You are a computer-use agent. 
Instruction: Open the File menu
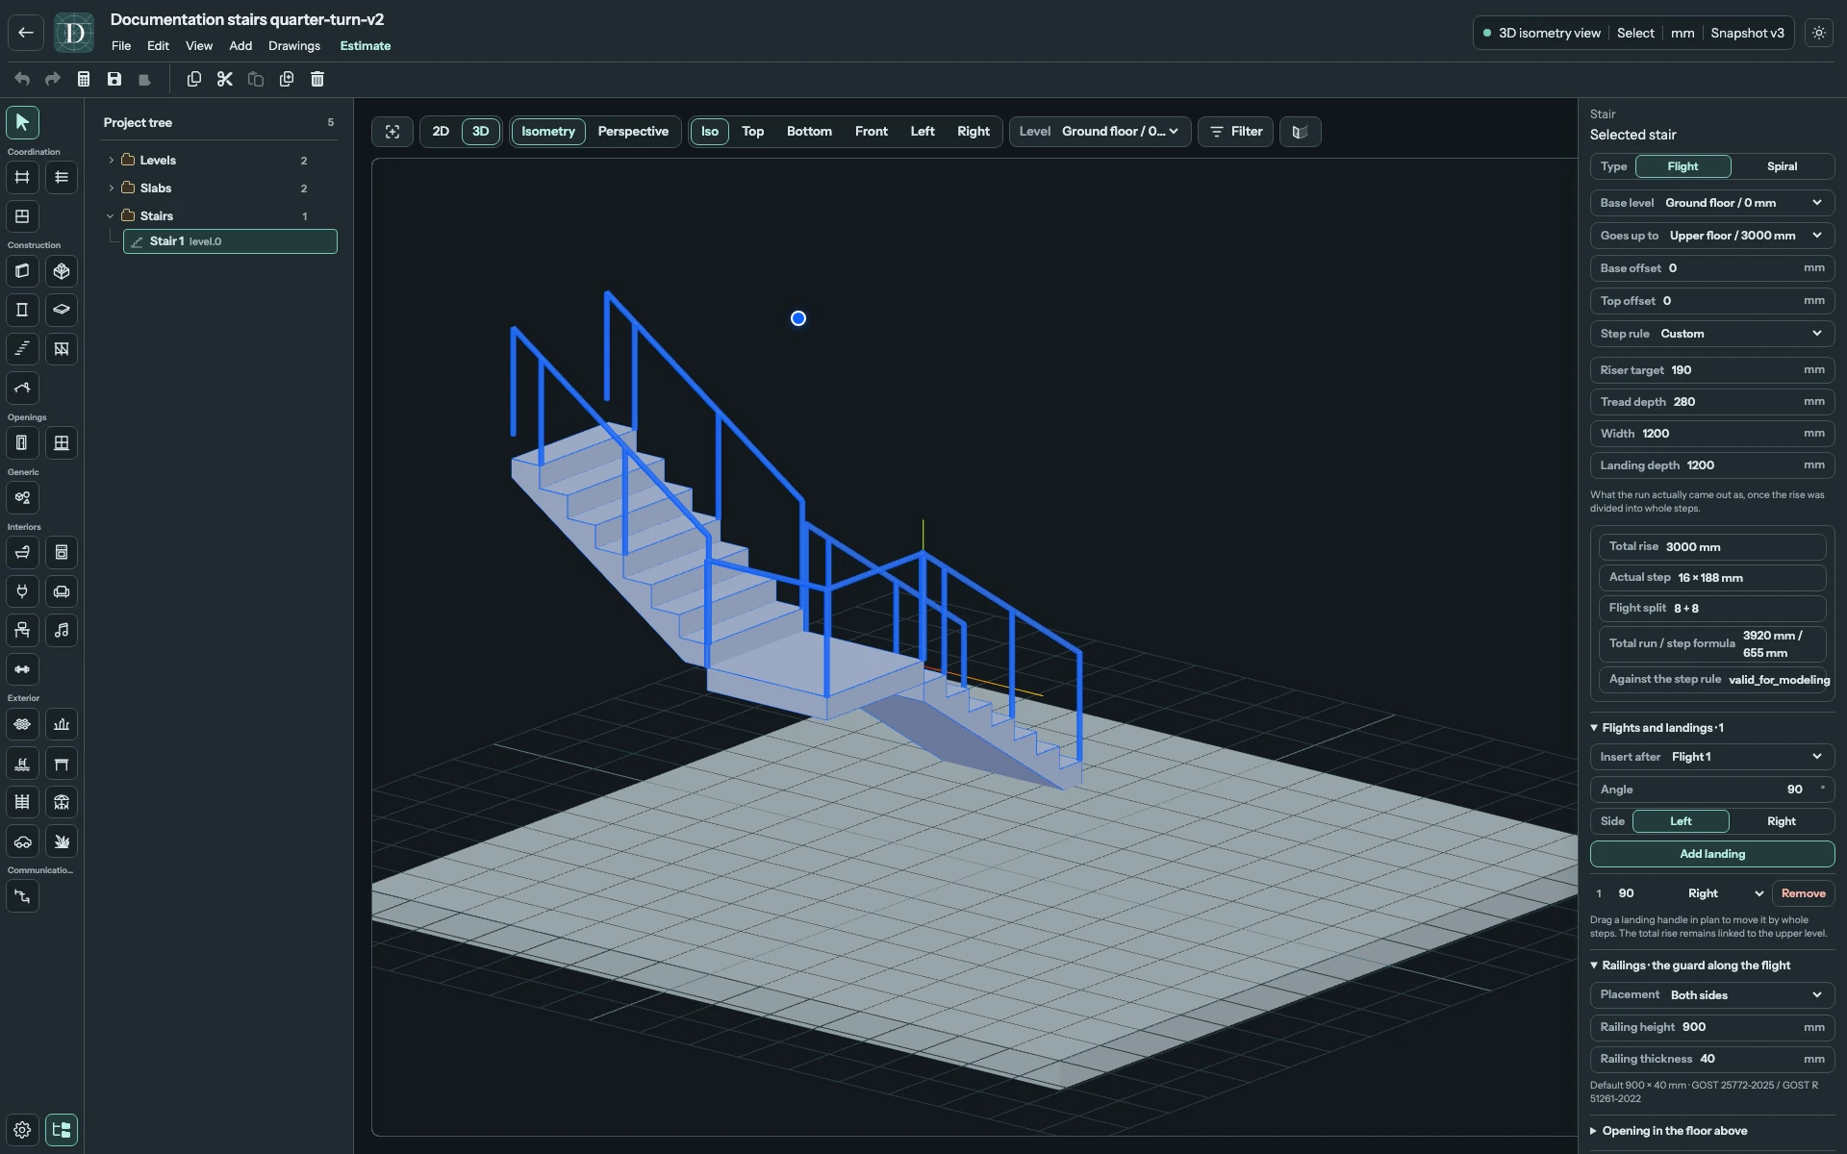[x=121, y=46]
